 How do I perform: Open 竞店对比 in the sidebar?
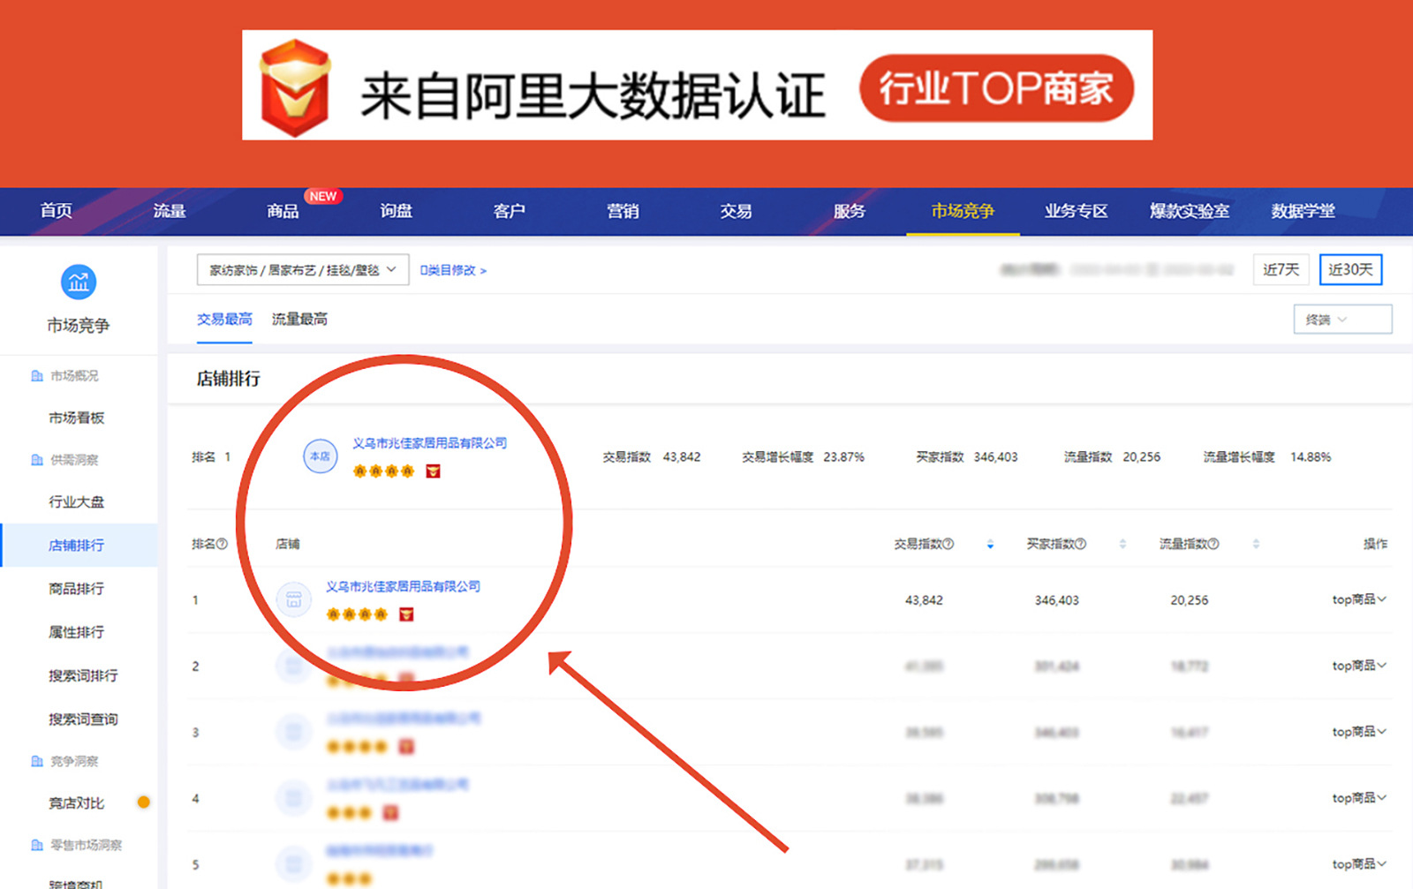tap(77, 802)
